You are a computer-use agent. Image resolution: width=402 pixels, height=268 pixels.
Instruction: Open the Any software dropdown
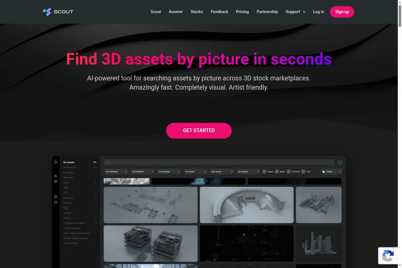tap(142, 172)
